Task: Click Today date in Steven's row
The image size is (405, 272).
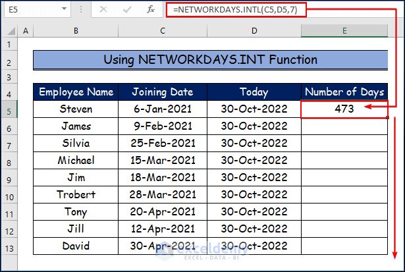Action: tap(254, 109)
